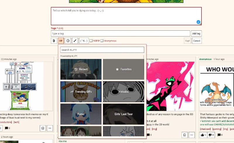
Task: Open more options on taiwanese tech meme post
Action: 50,128
